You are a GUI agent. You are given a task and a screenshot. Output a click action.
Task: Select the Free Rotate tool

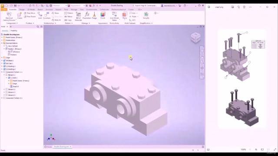(x=30, y=16)
